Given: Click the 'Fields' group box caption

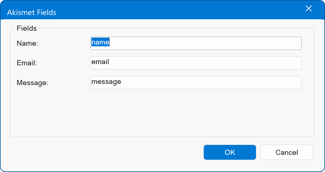Looking at the screenshot, I should click(27, 28).
